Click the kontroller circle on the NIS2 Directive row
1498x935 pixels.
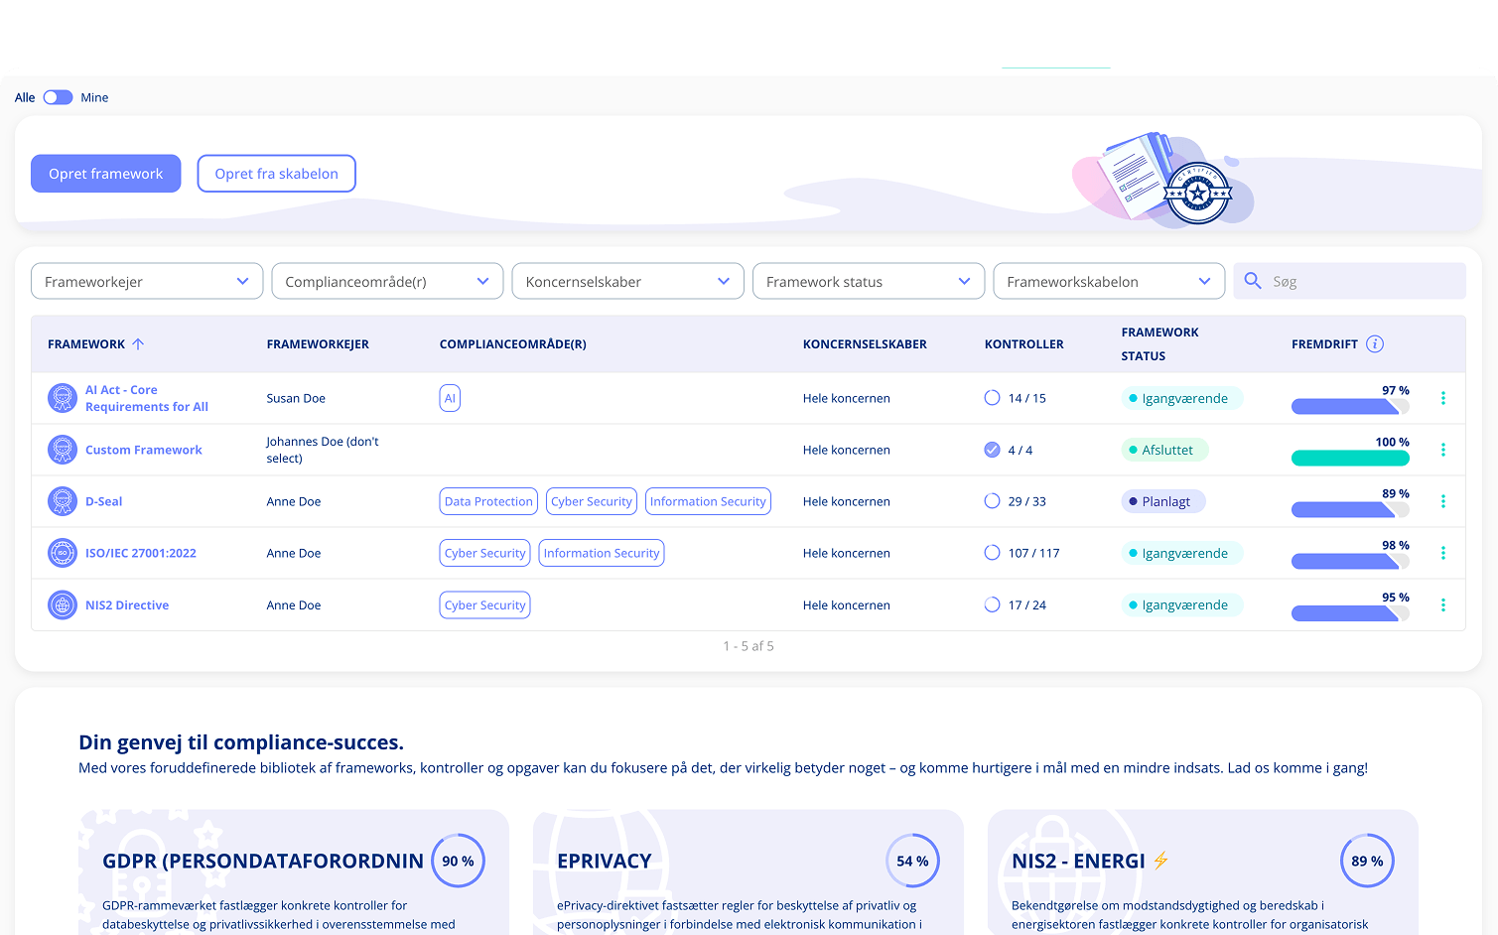(992, 604)
